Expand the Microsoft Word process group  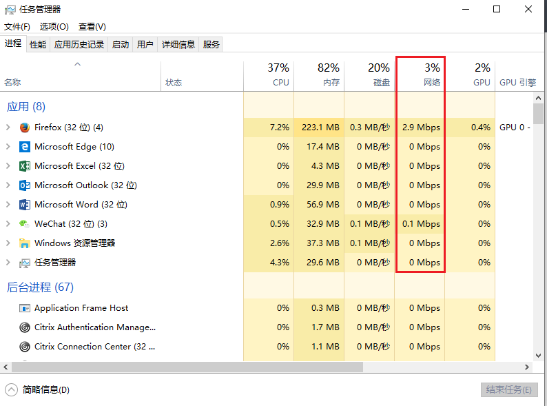[x=8, y=204]
